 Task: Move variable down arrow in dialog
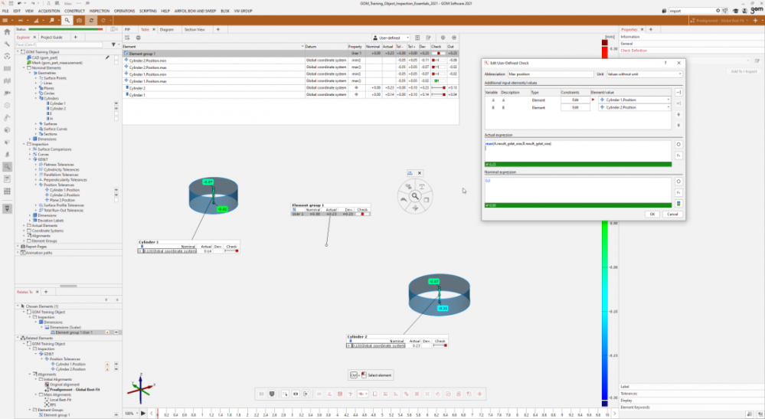pos(678,126)
